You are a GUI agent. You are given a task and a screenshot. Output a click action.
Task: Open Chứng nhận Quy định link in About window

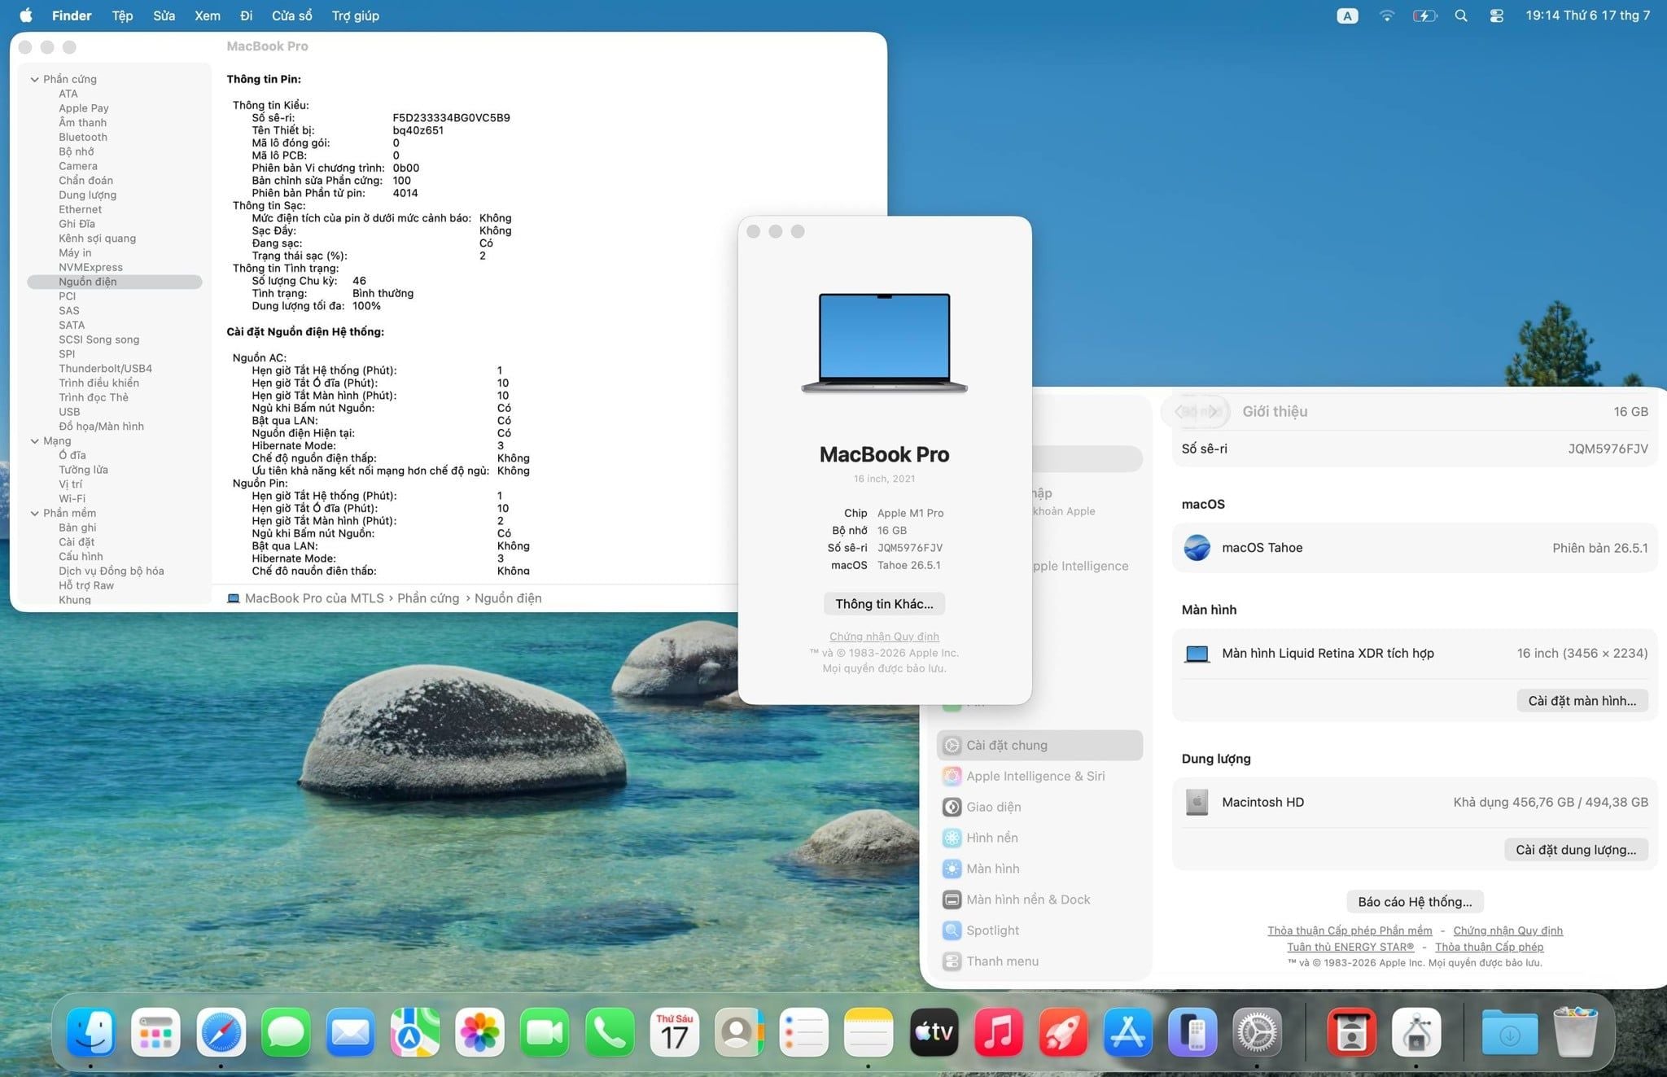884,636
